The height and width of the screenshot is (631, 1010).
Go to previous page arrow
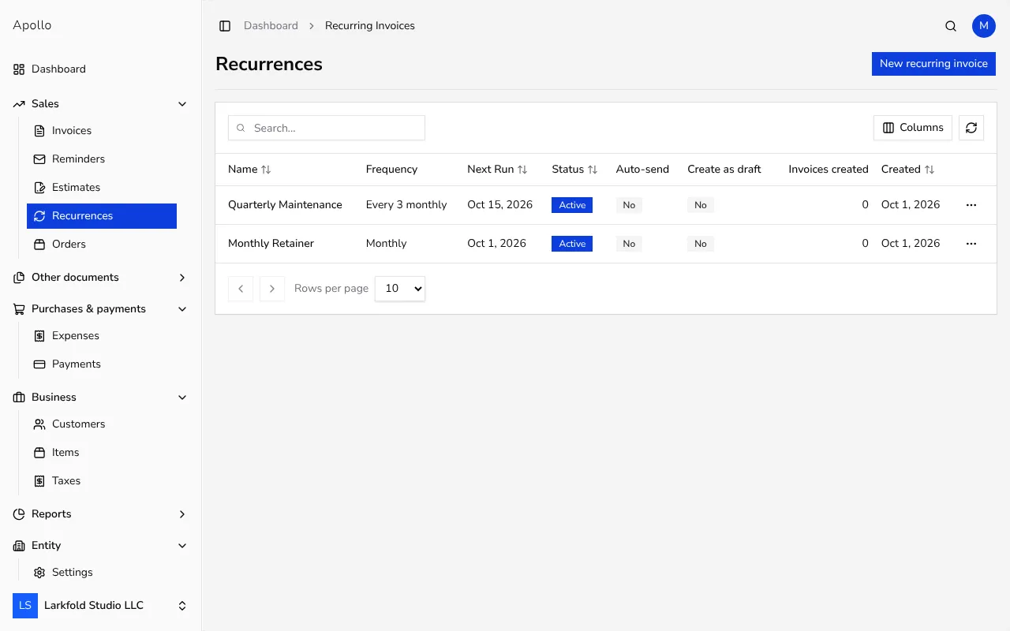pyautogui.click(x=241, y=289)
